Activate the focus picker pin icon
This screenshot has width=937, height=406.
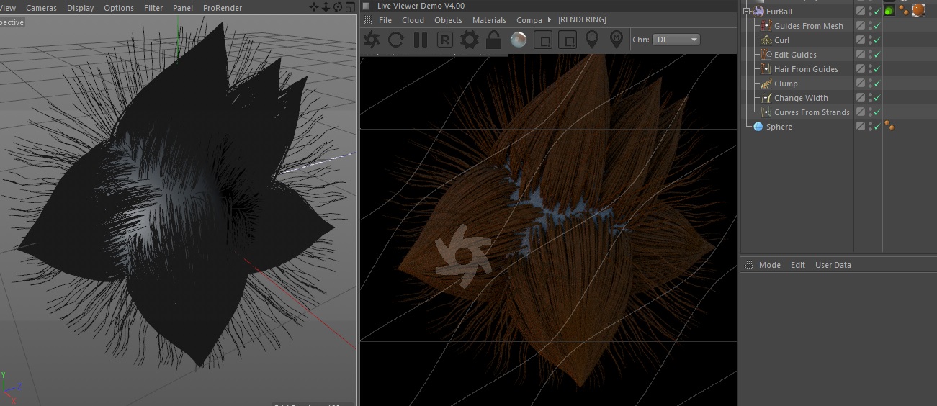coord(592,40)
